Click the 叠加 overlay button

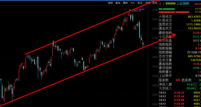(118, 3)
